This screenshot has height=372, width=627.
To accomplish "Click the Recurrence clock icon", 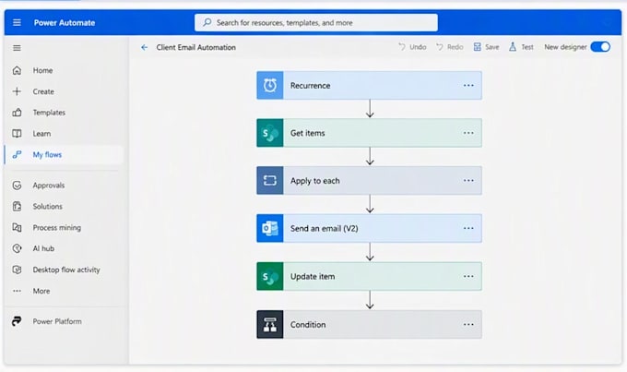I will tap(270, 85).
